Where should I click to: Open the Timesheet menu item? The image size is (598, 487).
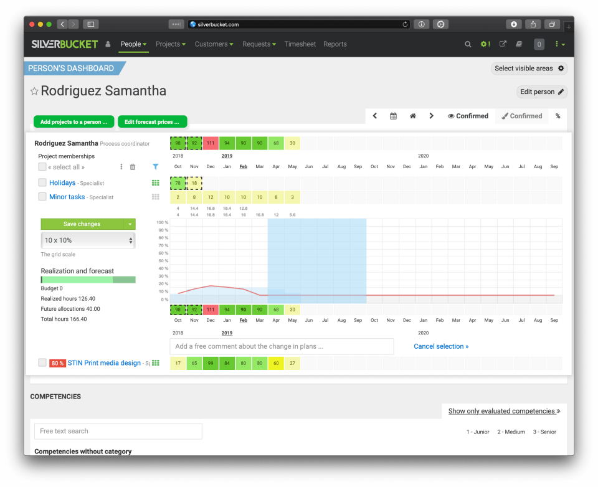pos(300,44)
